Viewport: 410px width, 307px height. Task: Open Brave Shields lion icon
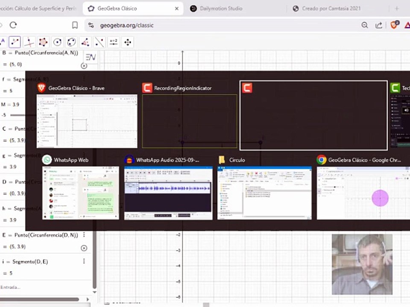(394, 25)
